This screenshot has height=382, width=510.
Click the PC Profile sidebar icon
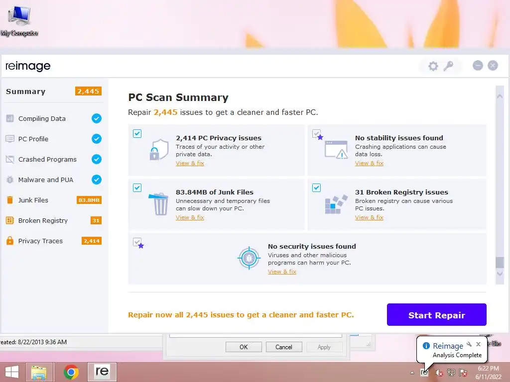[10, 139]
